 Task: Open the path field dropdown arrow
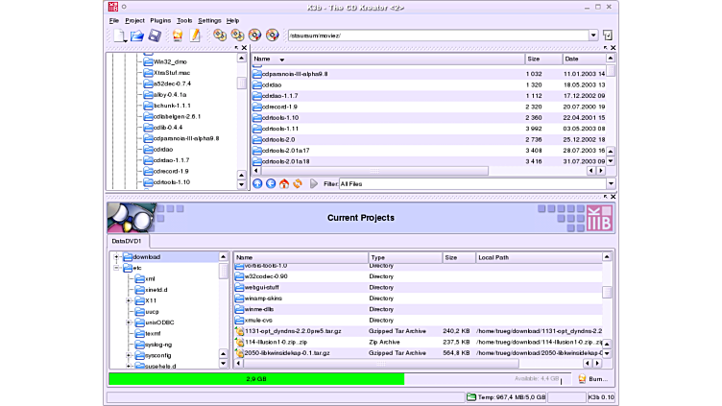coord(593,36)
